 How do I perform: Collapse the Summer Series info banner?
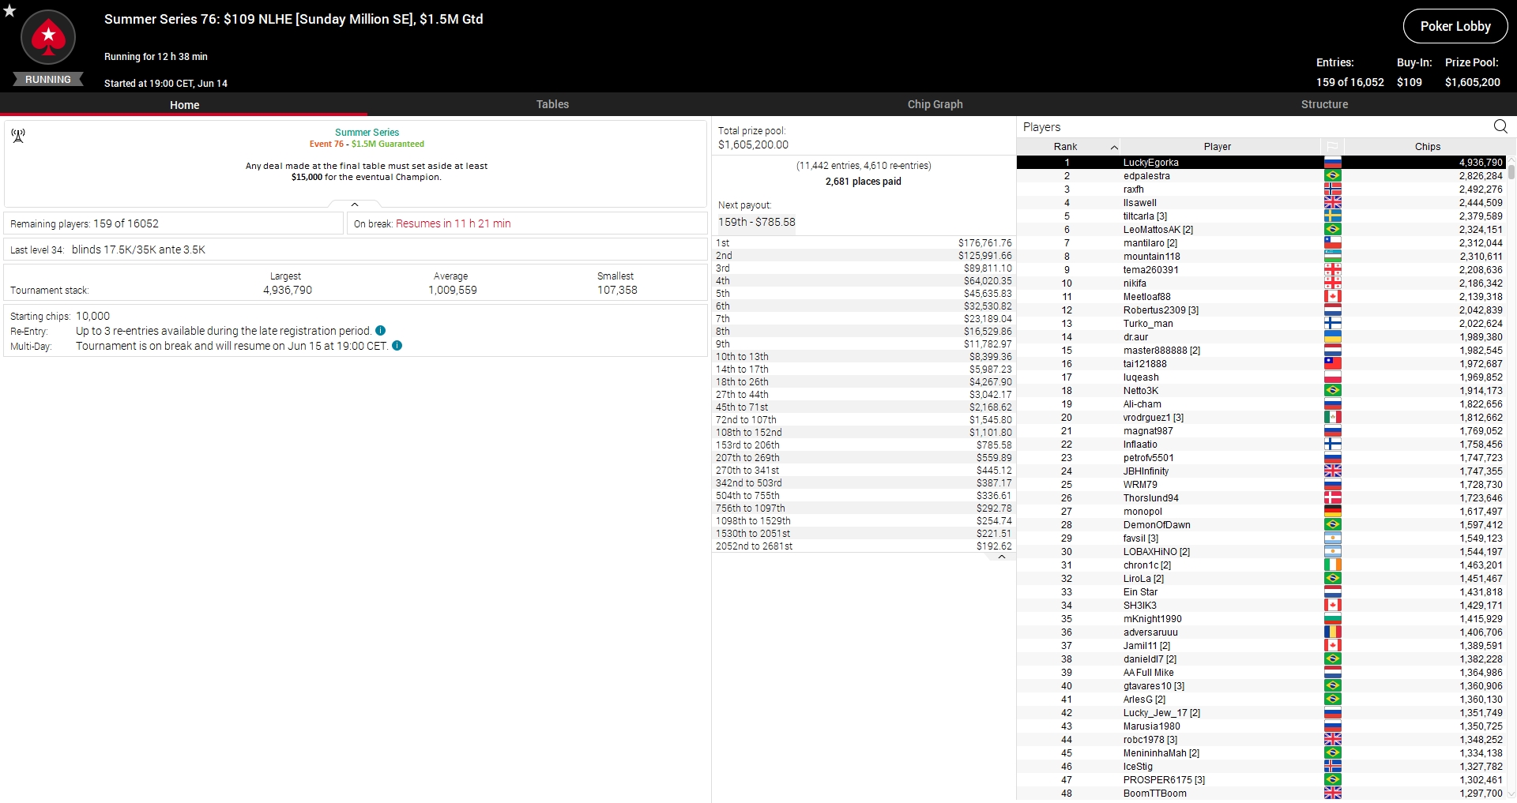point(355,205)
